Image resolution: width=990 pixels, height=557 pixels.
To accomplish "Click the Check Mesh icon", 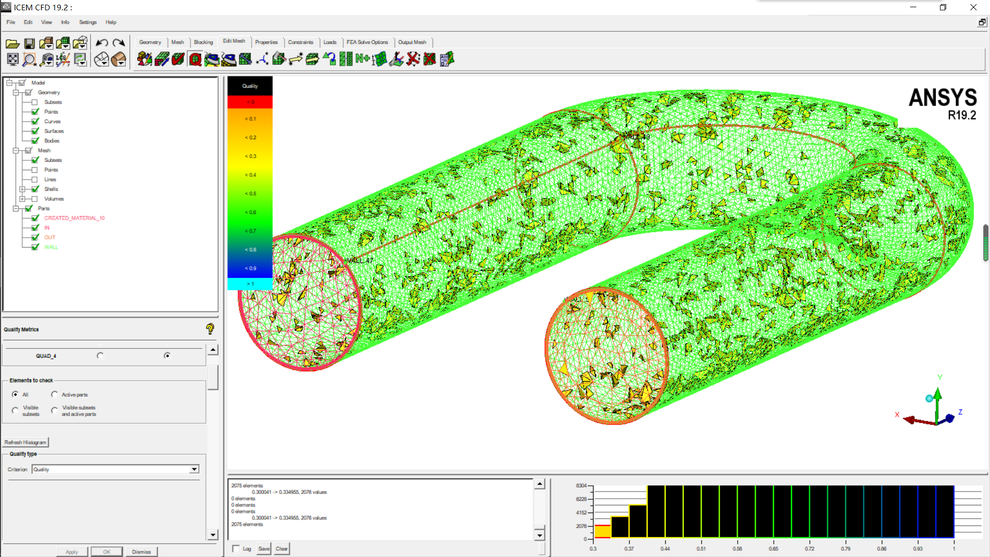I will click(x=178, y=59).
